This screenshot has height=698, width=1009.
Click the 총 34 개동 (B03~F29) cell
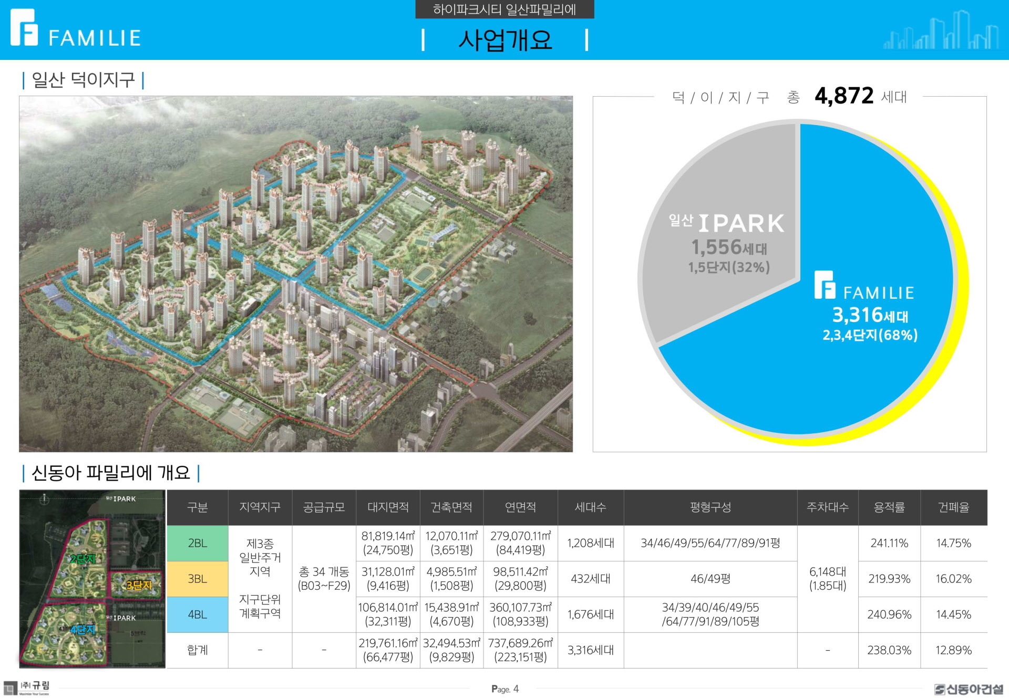(324, 579)
